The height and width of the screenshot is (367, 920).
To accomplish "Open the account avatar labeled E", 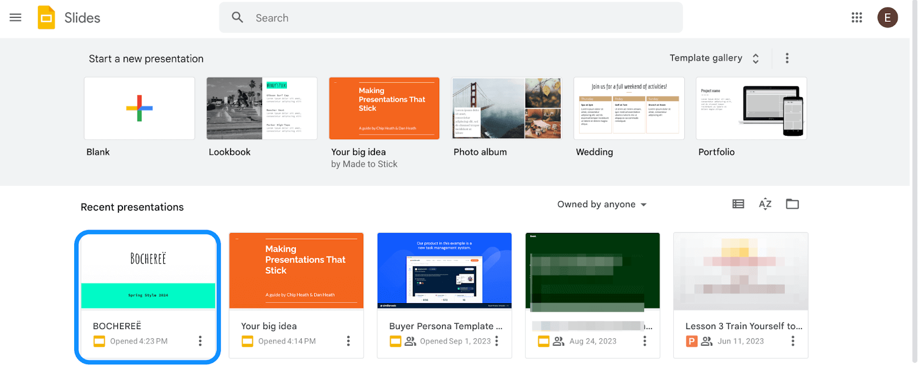I will click(887, 17).
